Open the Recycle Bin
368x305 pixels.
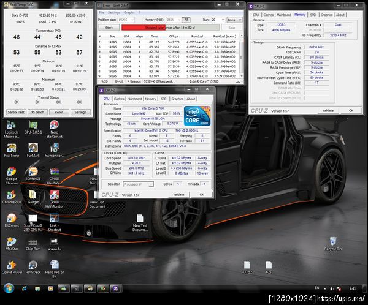coord(333,244)
